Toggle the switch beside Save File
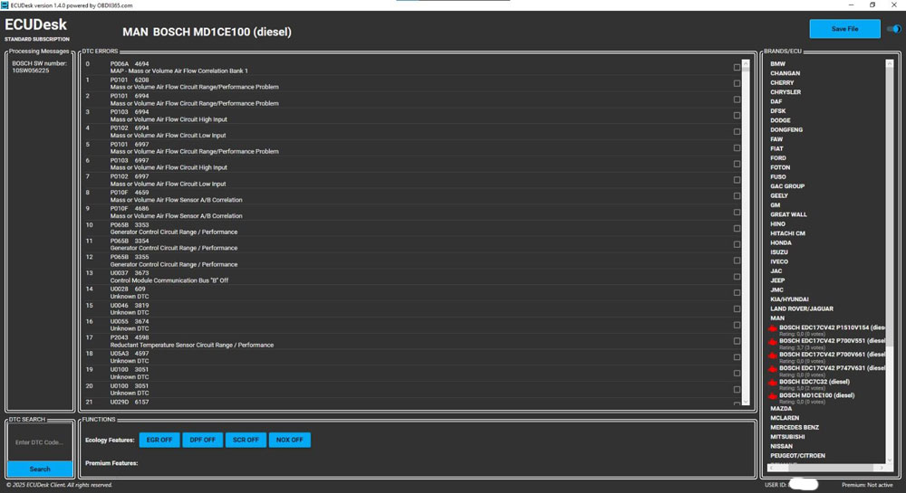 coord(894,29)
